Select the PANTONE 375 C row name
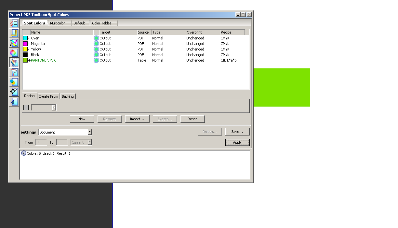 tap(44, 60)
